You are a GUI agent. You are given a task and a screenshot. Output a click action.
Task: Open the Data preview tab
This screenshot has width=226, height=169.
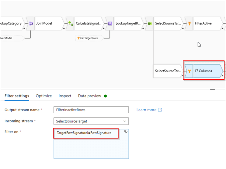(89, 96)
